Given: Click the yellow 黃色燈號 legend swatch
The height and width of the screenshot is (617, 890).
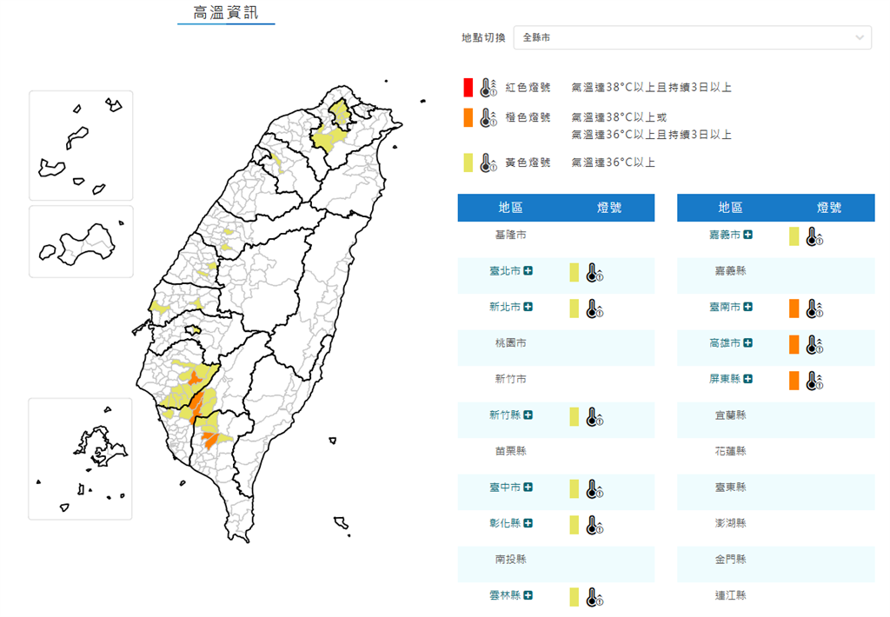Looking at the screenshot, I should pos(468,163).
